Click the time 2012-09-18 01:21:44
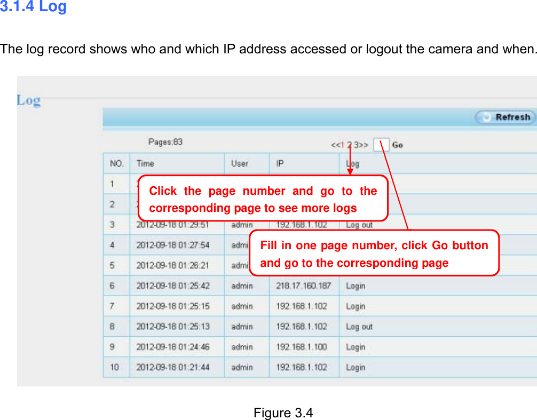Viewport: 537px width, 420px height. tap(173, 367)
